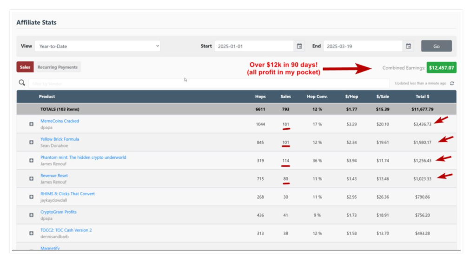
Task: Open the View Year-to-Date dropdown
Action: point(98,46)
